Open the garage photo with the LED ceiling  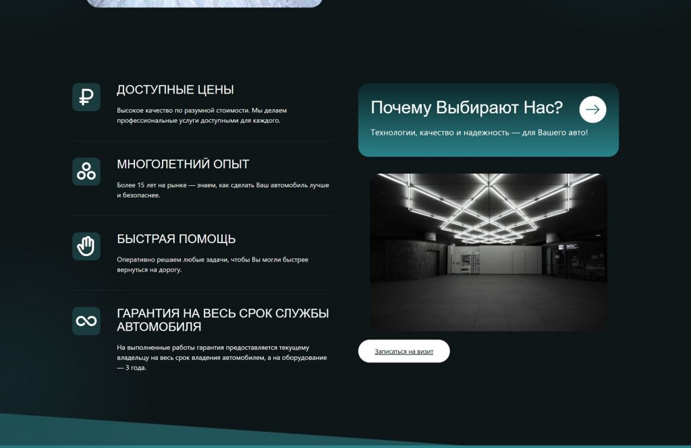(489, 252)
